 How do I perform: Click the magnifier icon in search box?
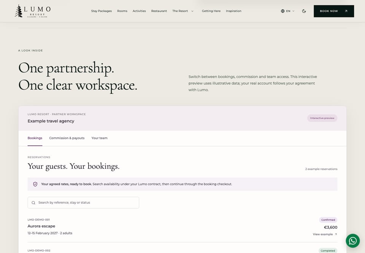coord(33,203)
